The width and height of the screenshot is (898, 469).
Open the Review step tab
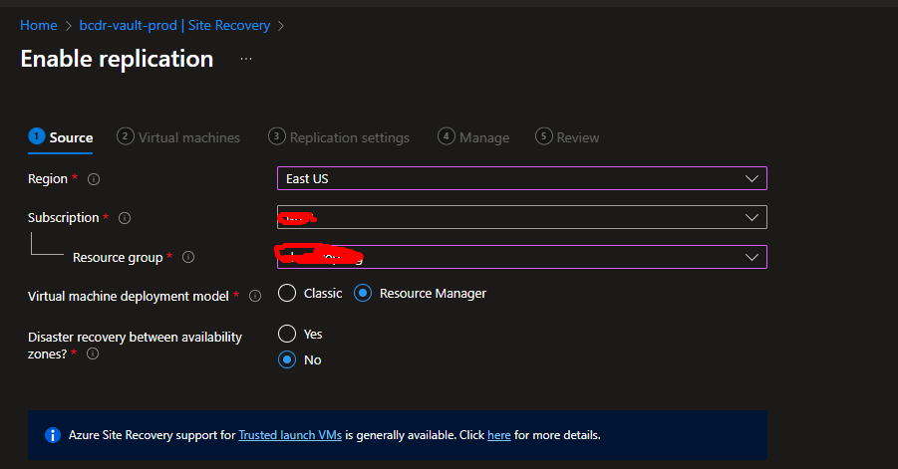coord(577,137)
